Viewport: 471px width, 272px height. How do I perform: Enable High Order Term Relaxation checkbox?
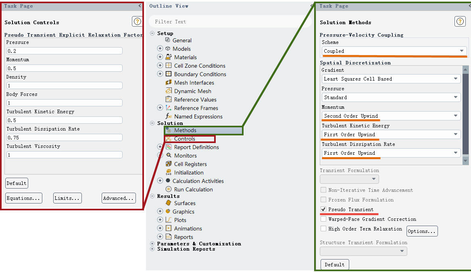[323, 229]
